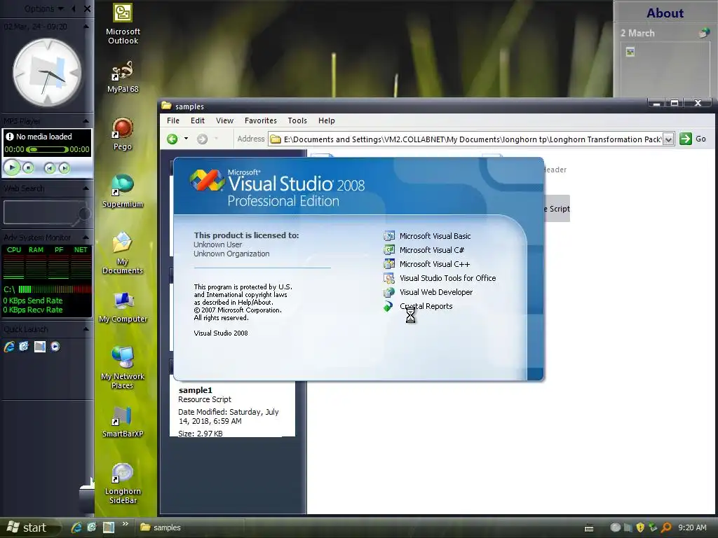Select the Longhorn SideBar desktop shortcut
The width and height of the screenshot is (718, 538).
coord(123,483)
